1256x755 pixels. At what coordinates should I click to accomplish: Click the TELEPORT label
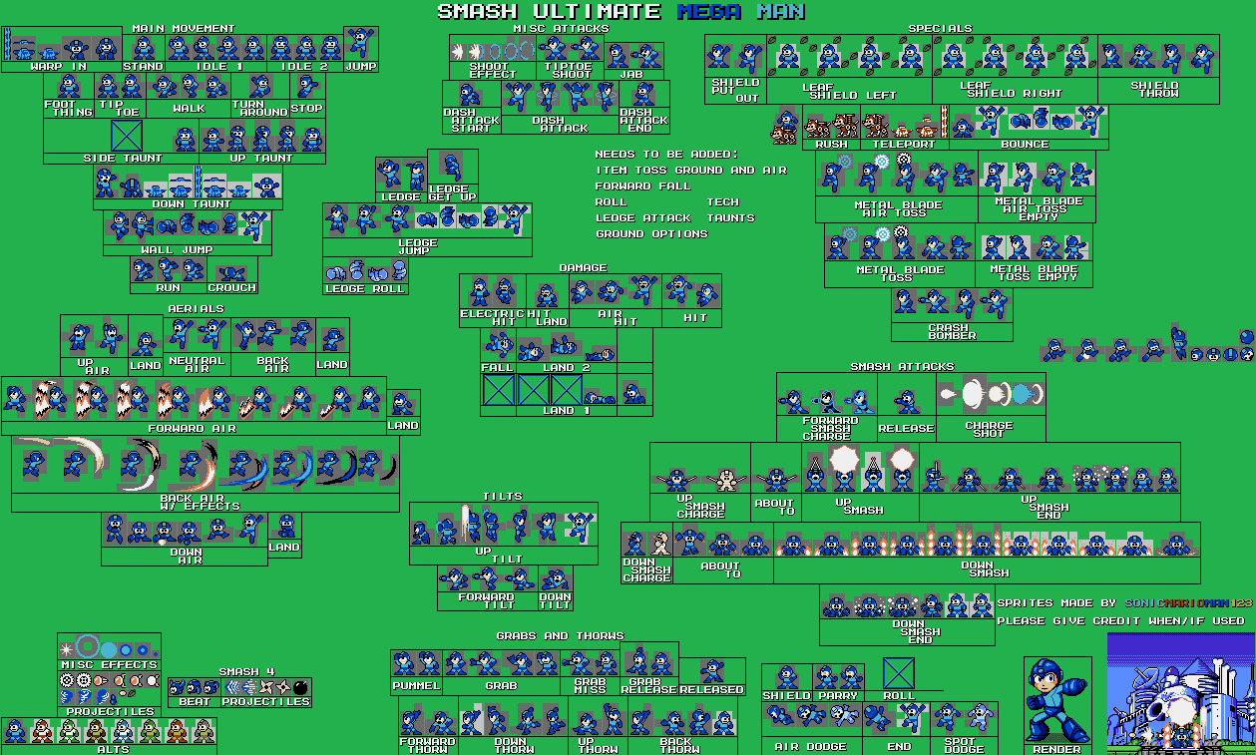[x=904, y=144]
